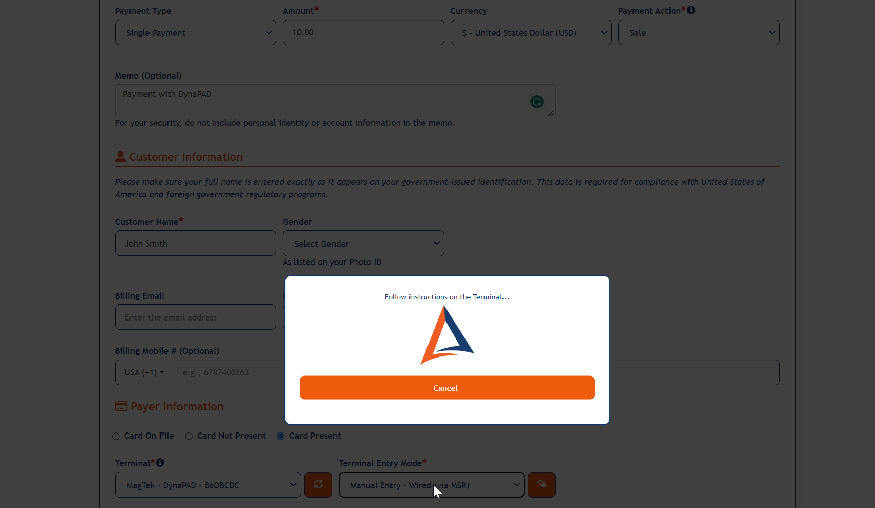The width and height of the screenshot is (875, 508).
Task: Open the Select Gender dropdown
Action: [363, 243]
